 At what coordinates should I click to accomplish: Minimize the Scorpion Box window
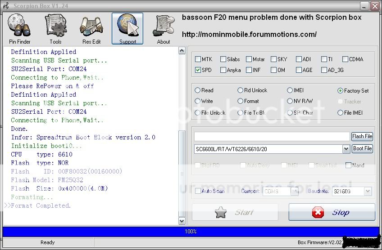(x=364, y=6)
